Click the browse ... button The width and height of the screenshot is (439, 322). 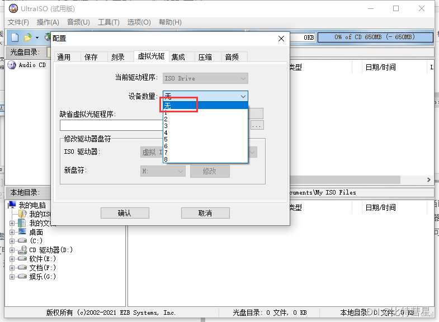tap(257, 125)
